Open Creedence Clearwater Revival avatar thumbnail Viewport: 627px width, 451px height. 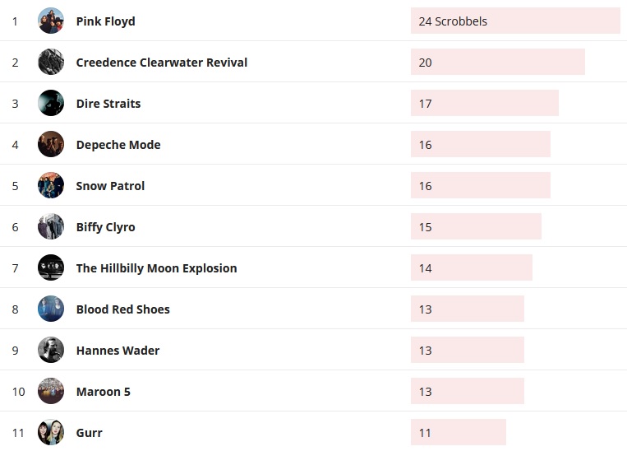(x=51, y=62)
